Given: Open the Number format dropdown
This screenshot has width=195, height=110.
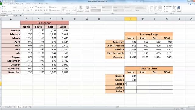Looking at the screenshot, I should [75, 7].
